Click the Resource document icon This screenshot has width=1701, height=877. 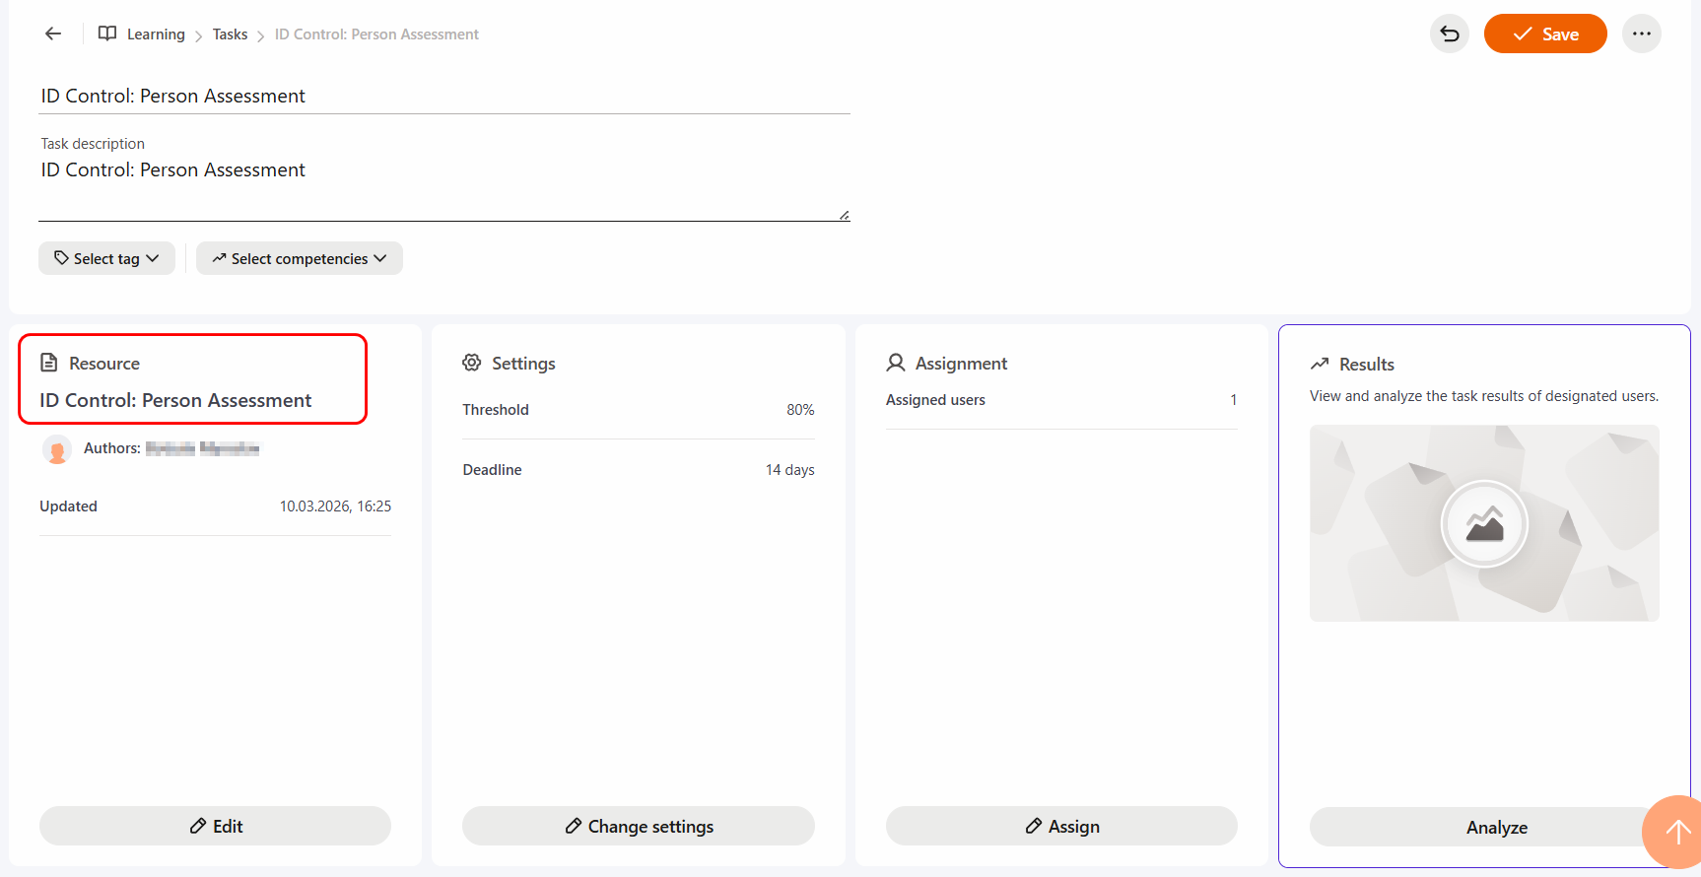[49, 363]
